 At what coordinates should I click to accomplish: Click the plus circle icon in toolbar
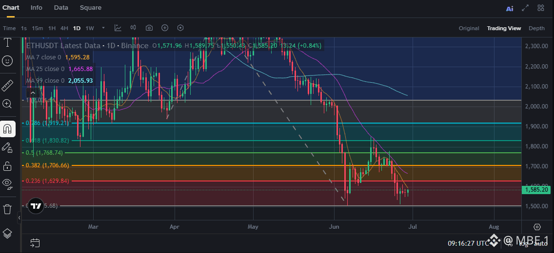point(165,28)
